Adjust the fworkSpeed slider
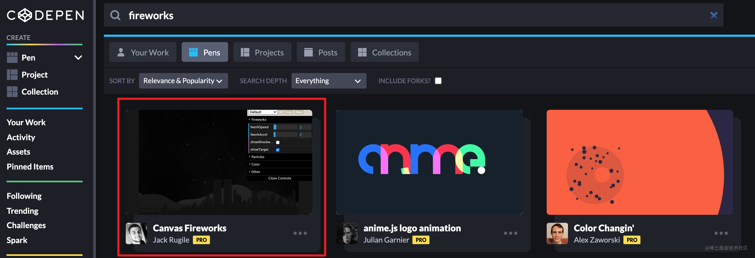755x258 pixels. click(x=286, y=127)
